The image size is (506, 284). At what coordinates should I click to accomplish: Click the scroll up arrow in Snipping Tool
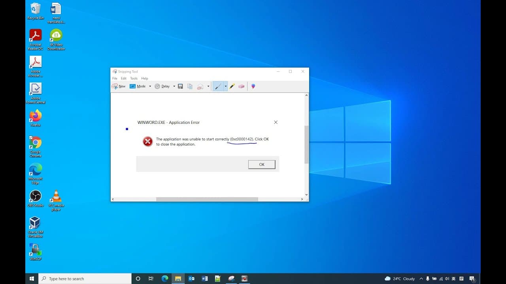click(x=306, y=95)
